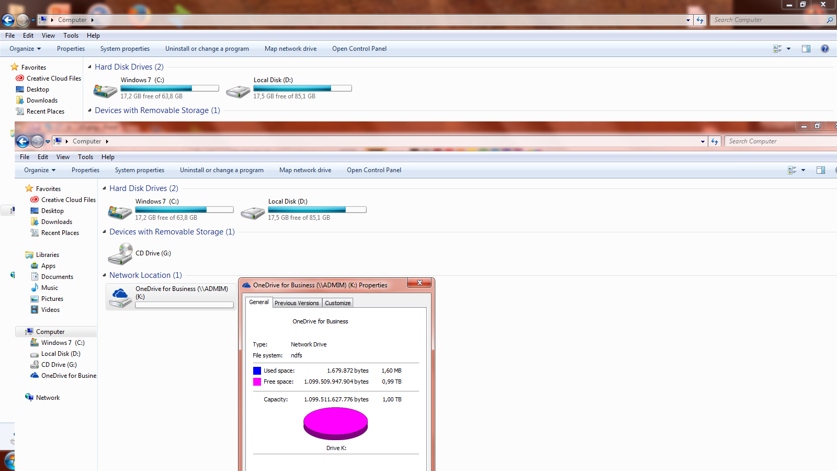
Task: Refresh the front window's address bar
Action: (715, 141)
